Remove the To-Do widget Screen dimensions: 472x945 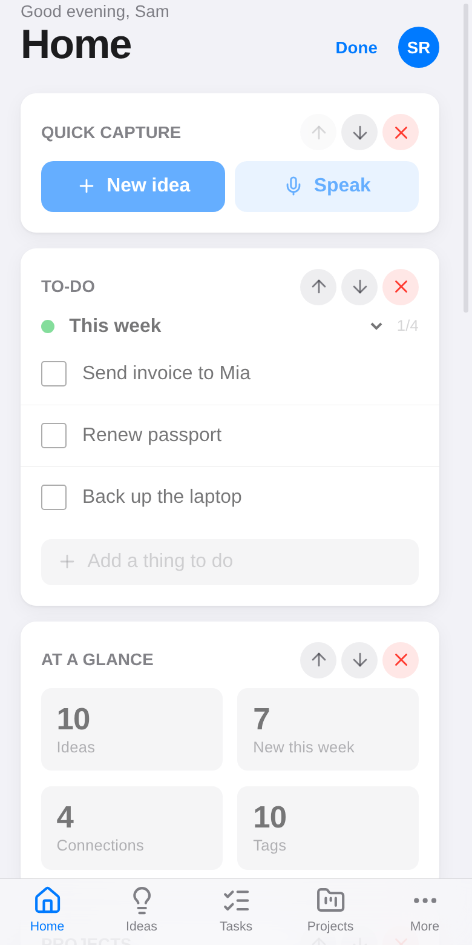(401, 287)
